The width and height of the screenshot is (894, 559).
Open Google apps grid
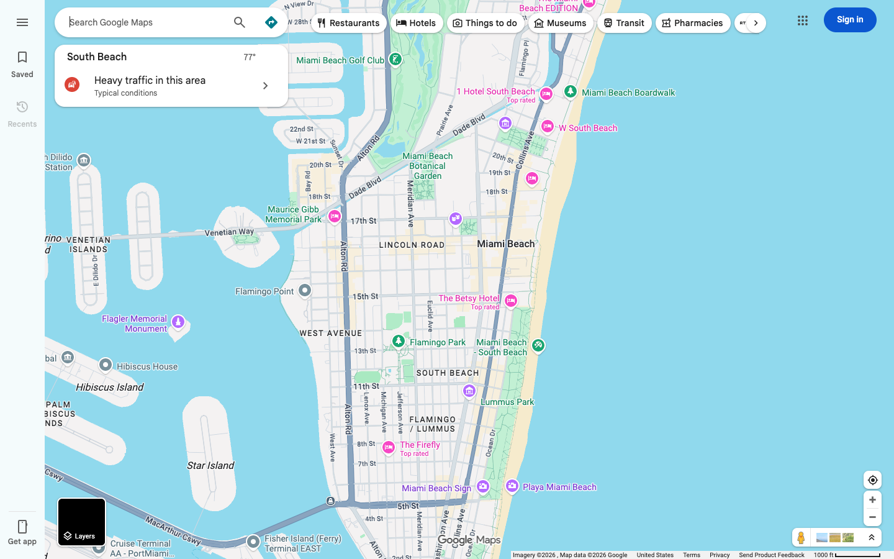pos(803,20)
